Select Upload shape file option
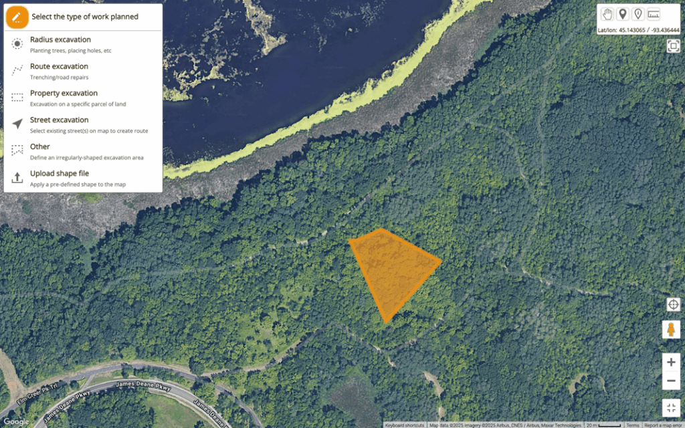Image resolution: width=685 pixels, height=428 pixels. (x=83, y=178)
